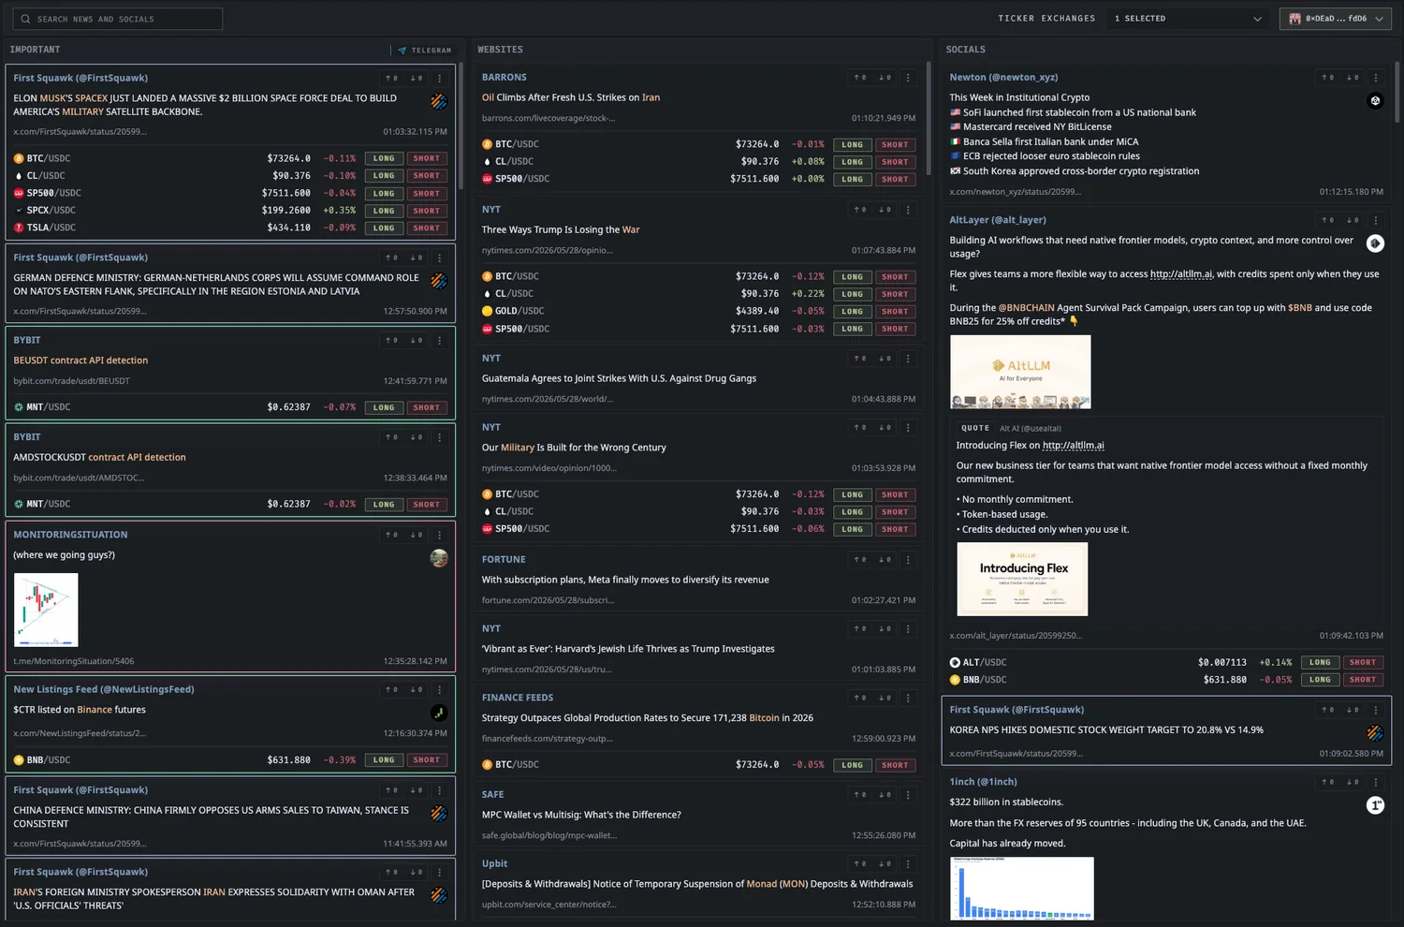Viewport: 1404px width, 927px height.
Task: Upvote the SpaceX Space Force post
Action: (x=391, y=79)
